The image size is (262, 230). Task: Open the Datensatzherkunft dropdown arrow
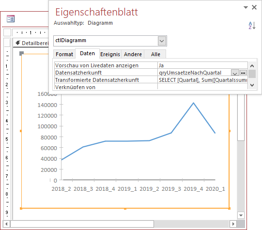tap(235, 73)
